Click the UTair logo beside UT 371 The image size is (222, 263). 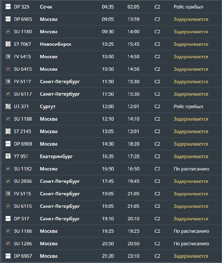[8, 106]
